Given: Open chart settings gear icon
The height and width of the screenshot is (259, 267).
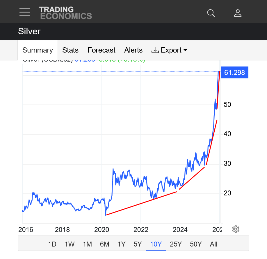Looking at the screenshot, I should (236, 229).
